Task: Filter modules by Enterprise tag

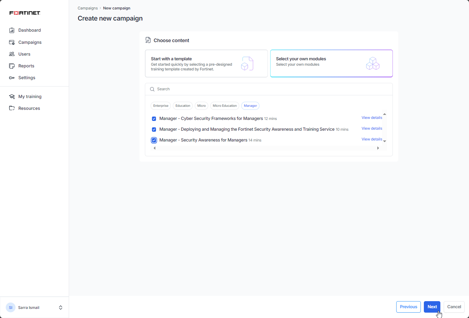Action: pyautogui.click(x=161, y=106)
